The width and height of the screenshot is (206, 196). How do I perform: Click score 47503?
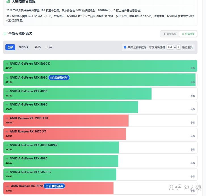coord(9,68)
